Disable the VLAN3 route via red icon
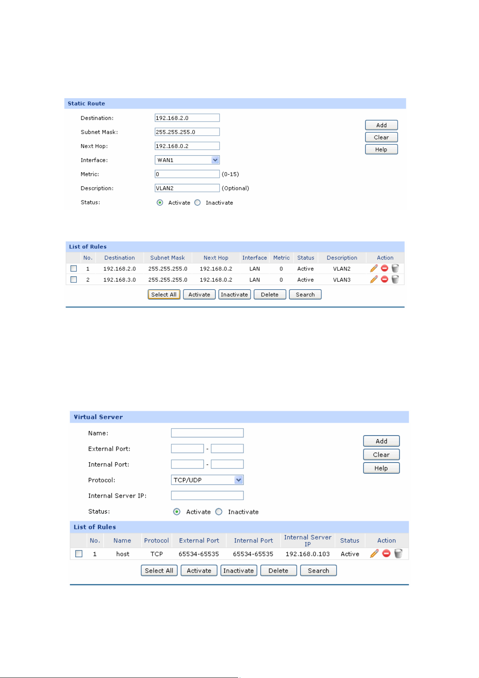Viewport: 479px width, 678px height. pos(384,279)
